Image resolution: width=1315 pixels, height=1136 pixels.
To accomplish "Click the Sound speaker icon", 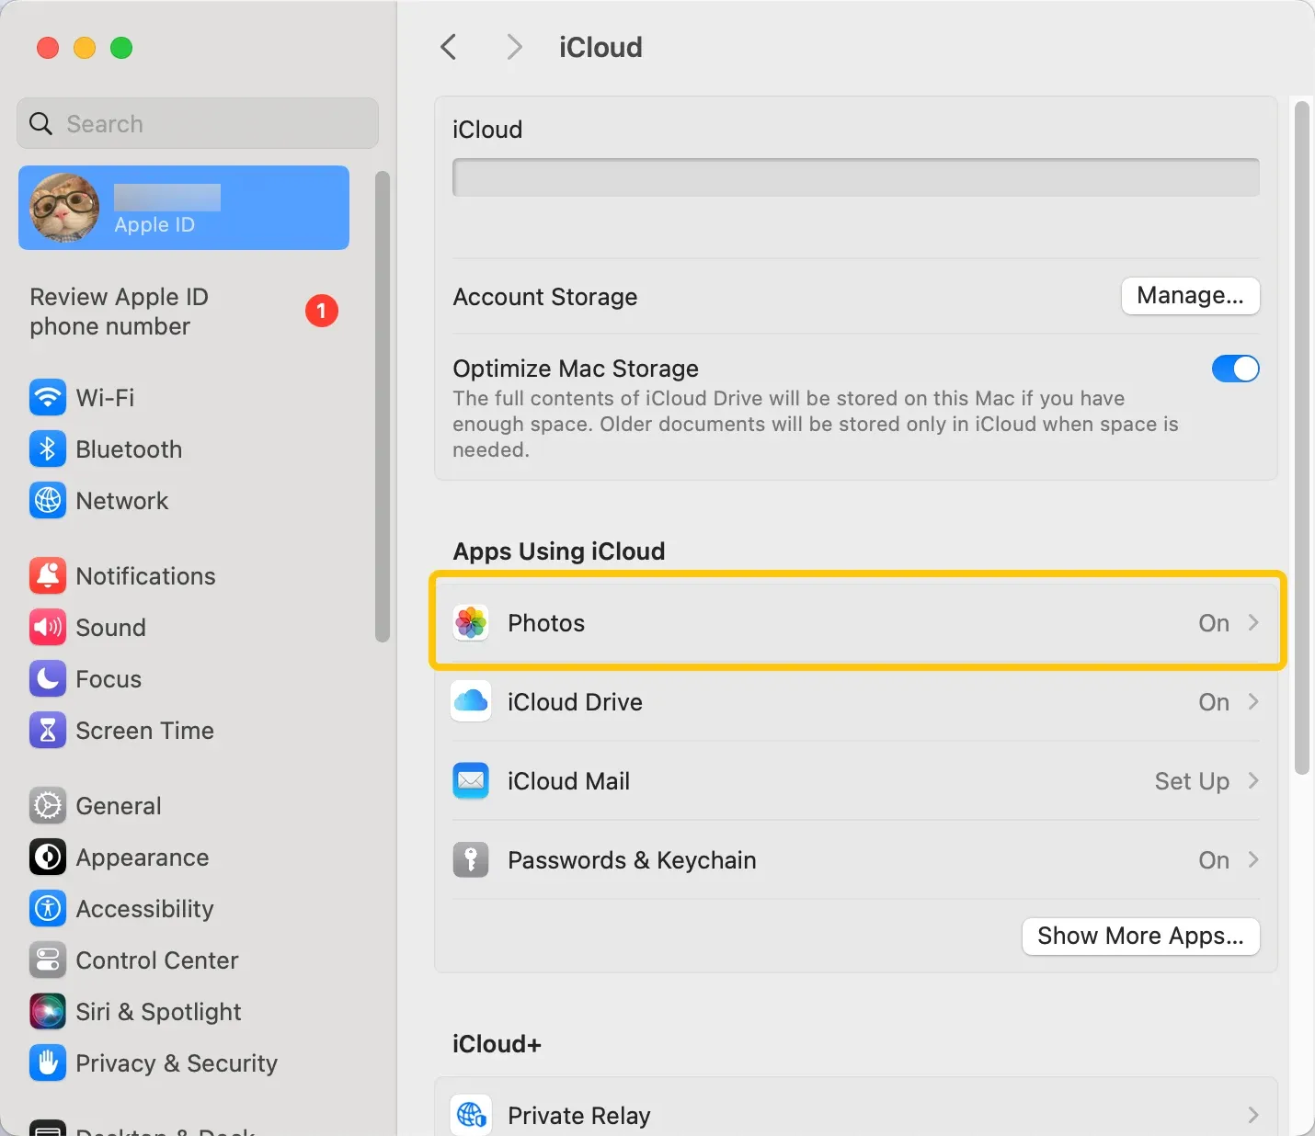I will point(48,628).
